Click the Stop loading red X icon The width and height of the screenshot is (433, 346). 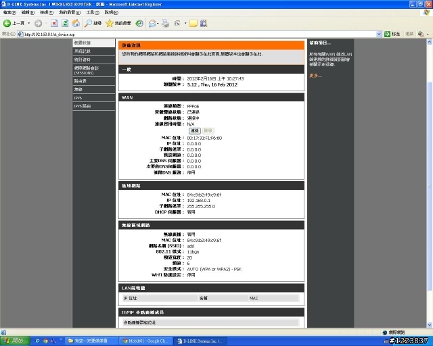coord(54,24)
